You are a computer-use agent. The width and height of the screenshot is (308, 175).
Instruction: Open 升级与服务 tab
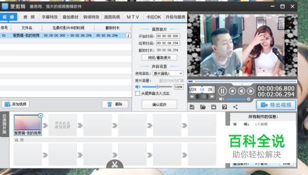(x=175, y=17)
